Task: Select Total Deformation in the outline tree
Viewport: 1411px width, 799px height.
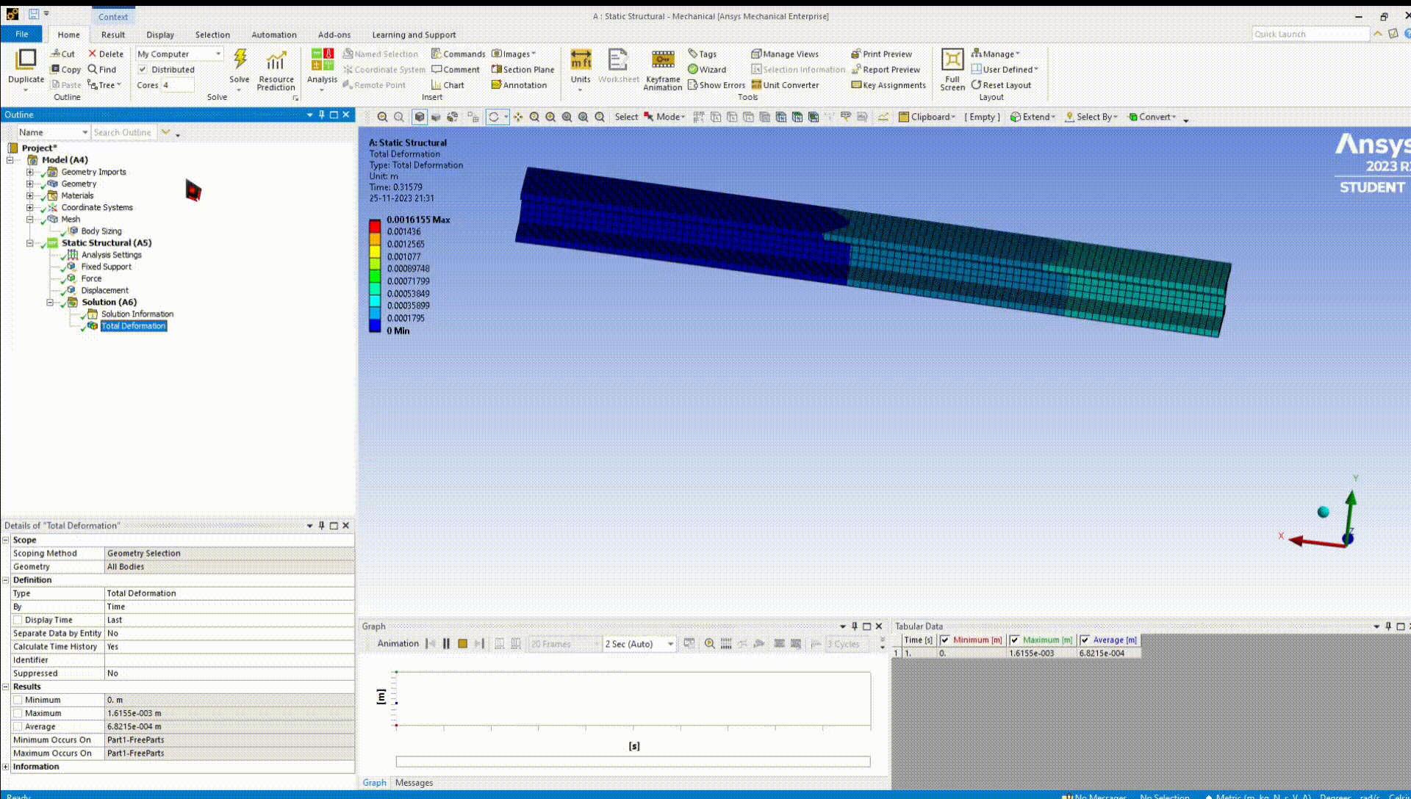Action: point(133,326)
